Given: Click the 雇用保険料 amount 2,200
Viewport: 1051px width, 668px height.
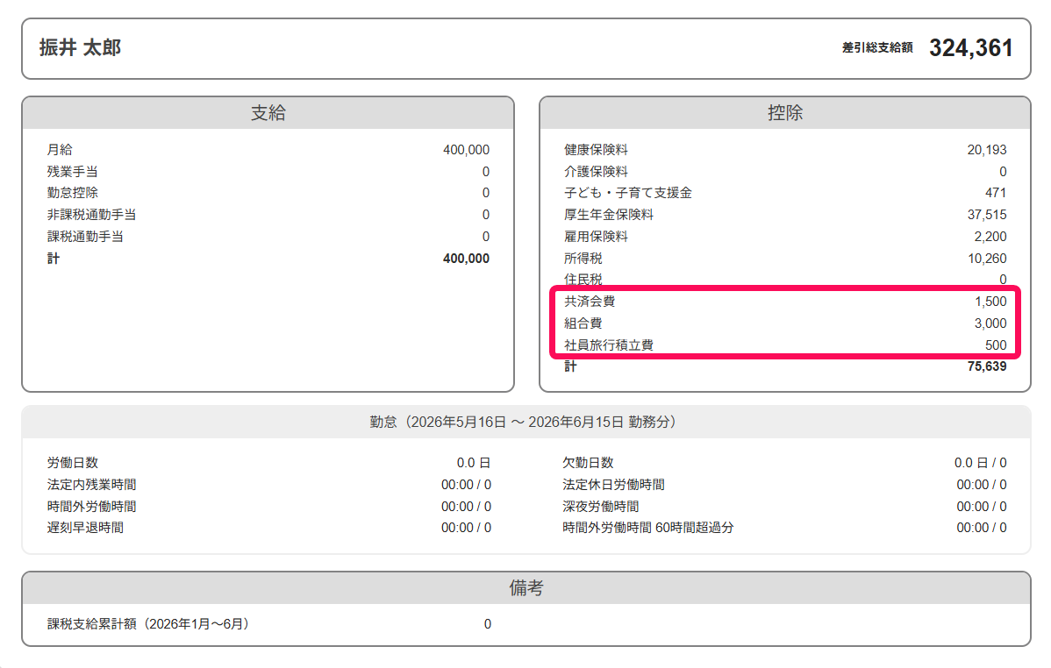Looking at the screenshot, I should pyautogui.click(x=990, y=237).
